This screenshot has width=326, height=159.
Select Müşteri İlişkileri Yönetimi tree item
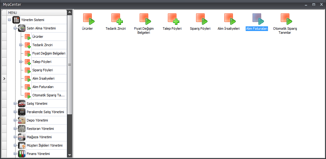pos(45,145)
